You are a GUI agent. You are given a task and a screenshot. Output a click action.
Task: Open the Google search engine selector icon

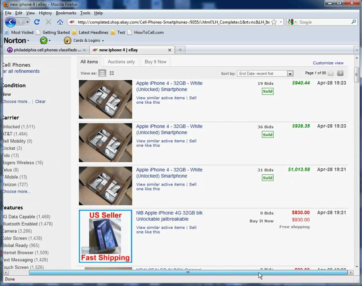292,22
